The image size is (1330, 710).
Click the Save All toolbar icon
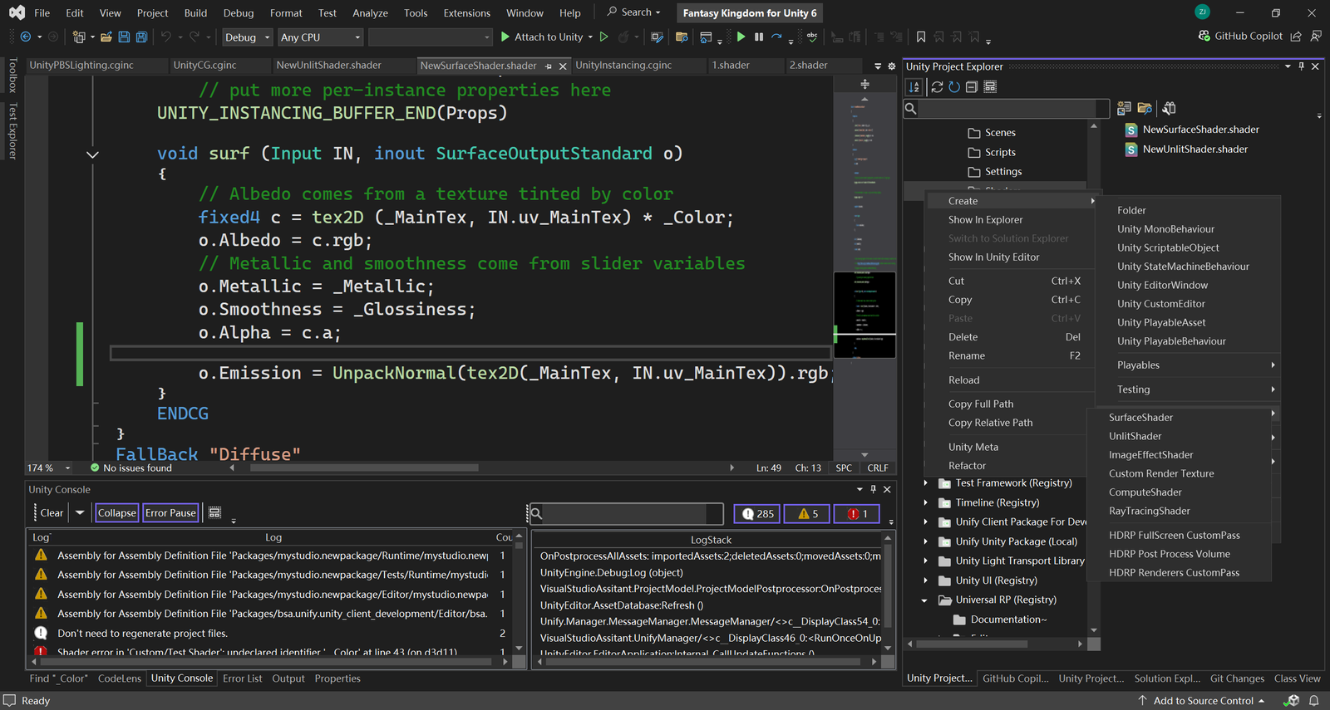[141, 37]
